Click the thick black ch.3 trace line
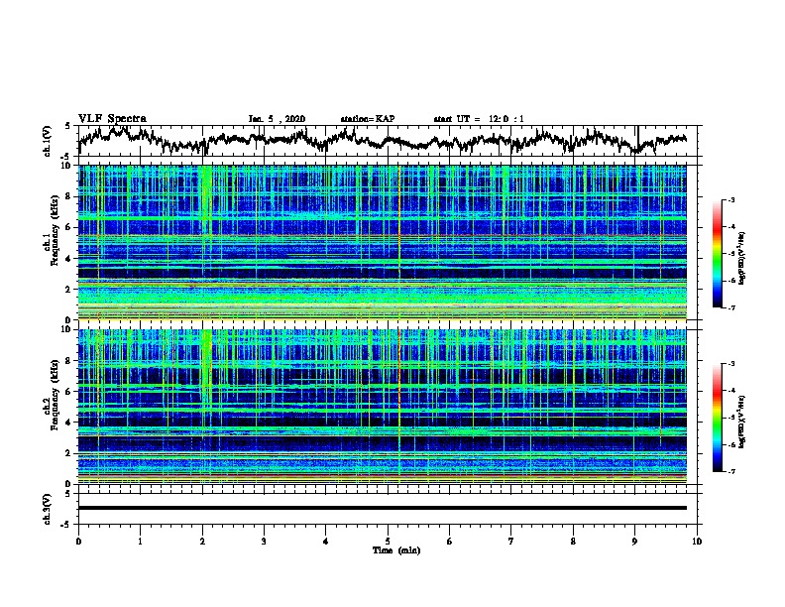 tap(382, 508)
